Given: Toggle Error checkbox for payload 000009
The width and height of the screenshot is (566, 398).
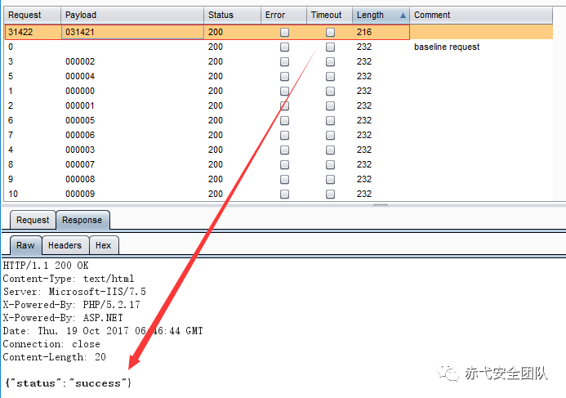Looking at the screenshot, I should [284, 194].
